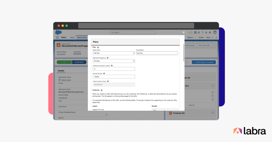This screenshot has height=142, width=272.
Task: Click View All in related list
Action: click(x=192, y=105)
